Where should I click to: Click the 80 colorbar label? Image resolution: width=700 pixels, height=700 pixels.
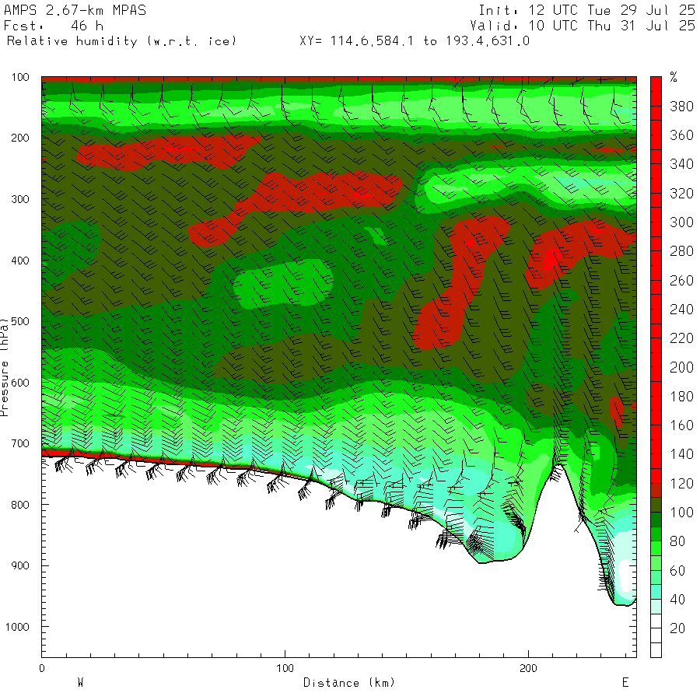click(x=677, y=541)
